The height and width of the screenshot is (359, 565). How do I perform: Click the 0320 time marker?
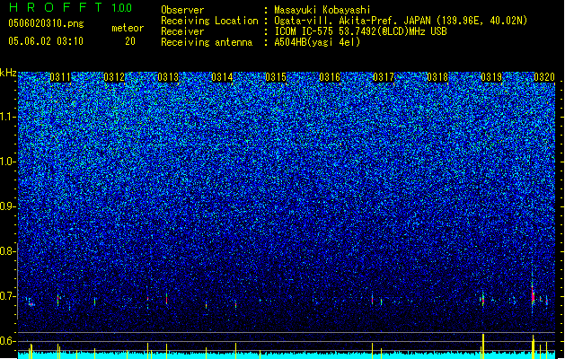click(x=544, y=77)
